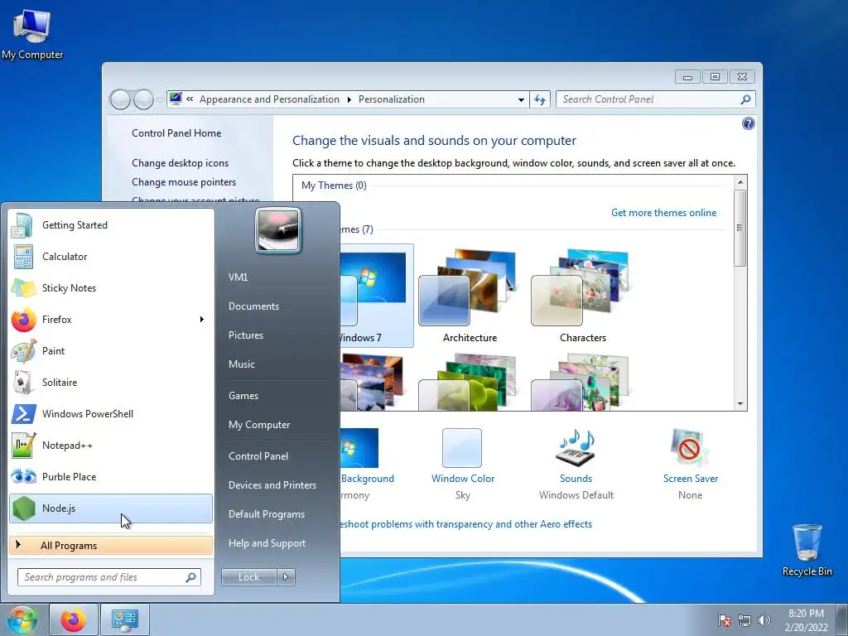Click the Control Panel taskbar button
This screenshot has width=848, height=636.
click(x=125, y=619)
